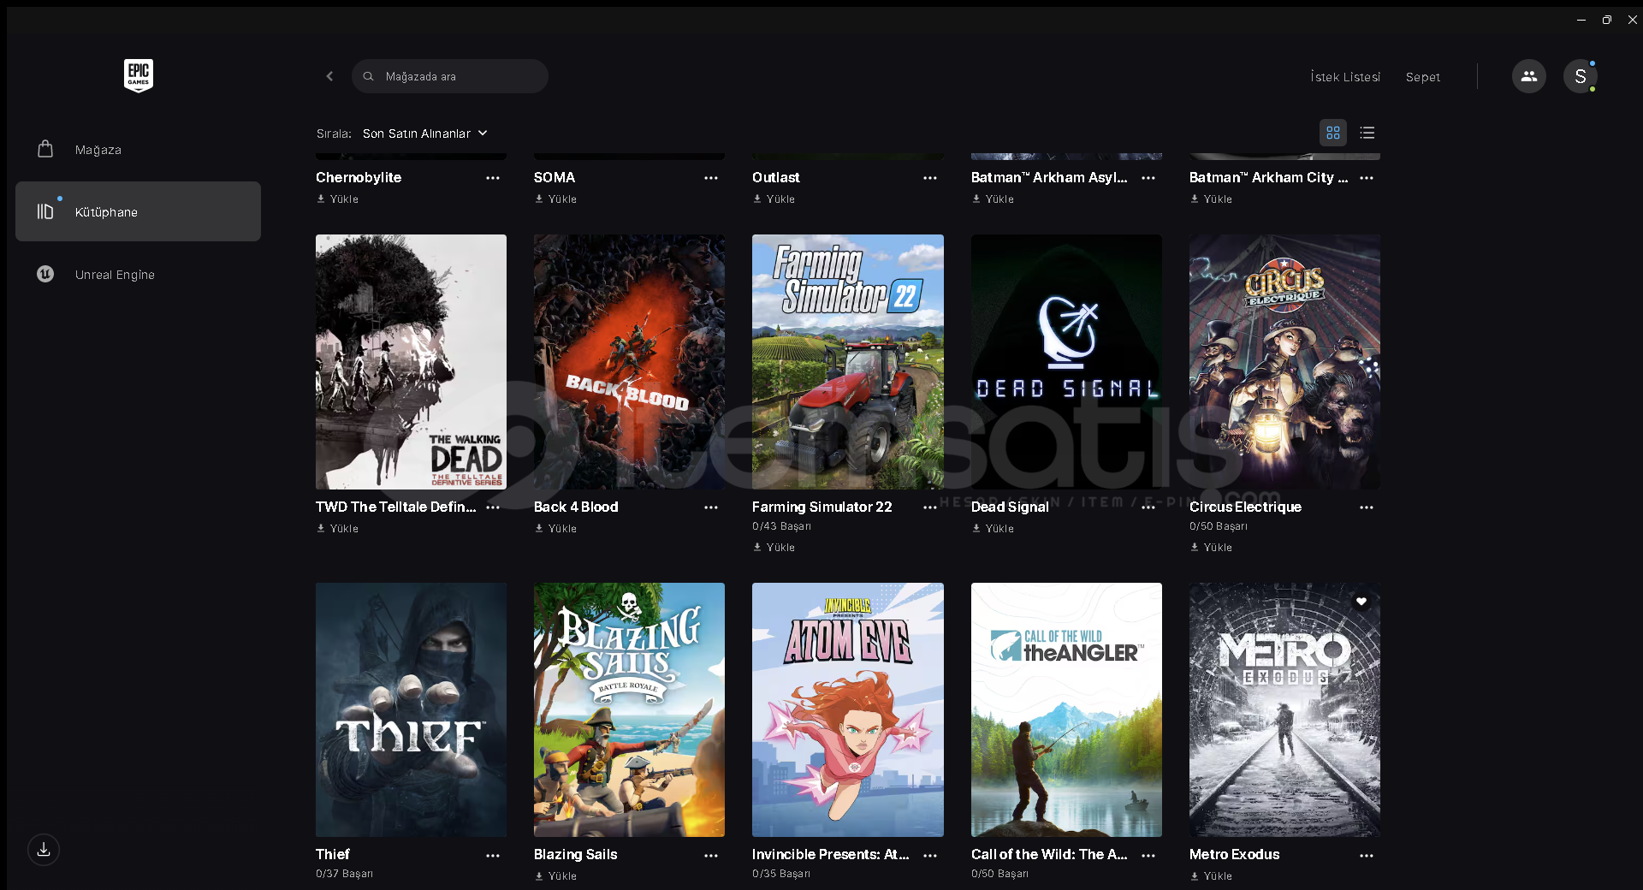Click Circus Electrique 0/50 Başarı text

pos(1219,526)
